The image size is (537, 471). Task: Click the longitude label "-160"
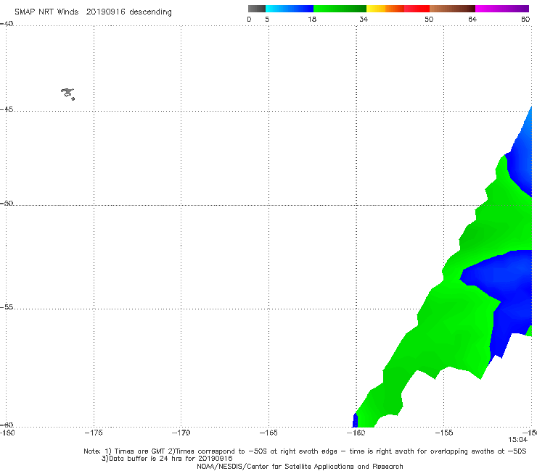356,433
